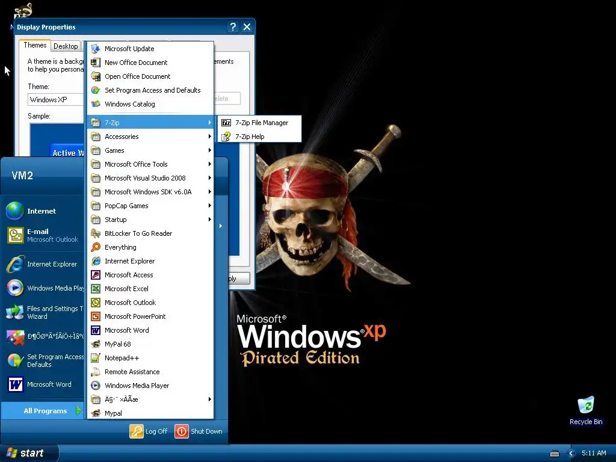Switch to the Themes tab
616x462 pixels.
click(35, 45)
